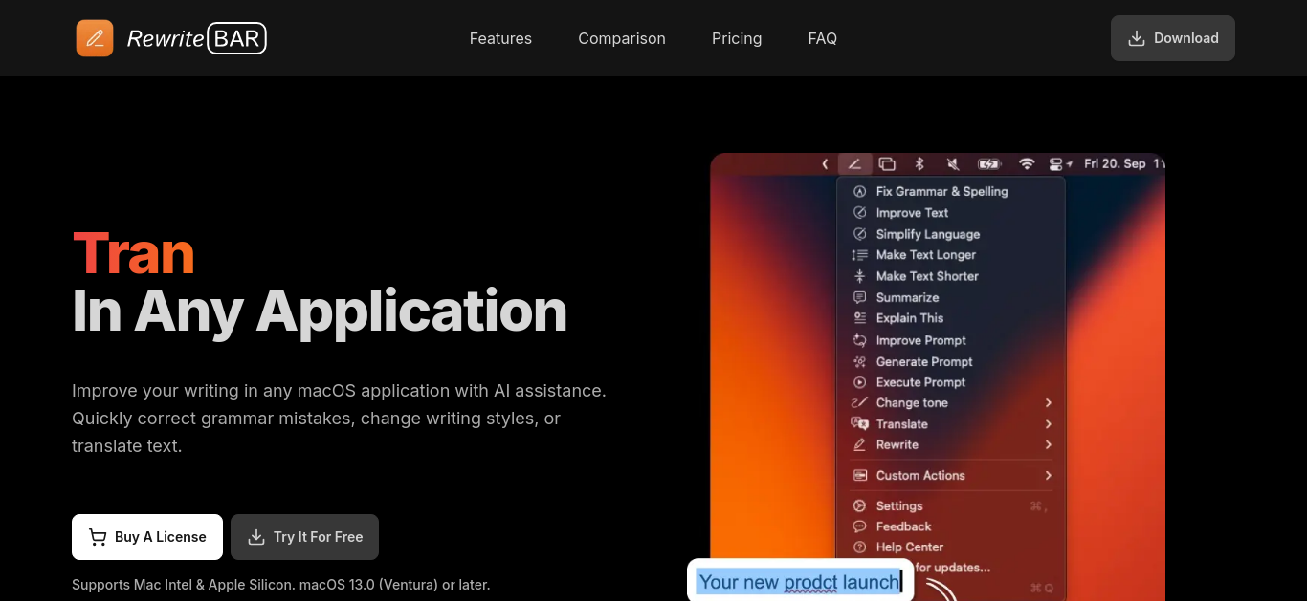The width and height of the screenshot is (1307, 601).
Task: Click the Execute Prompt play icon
Action: [x=859, y=382]
